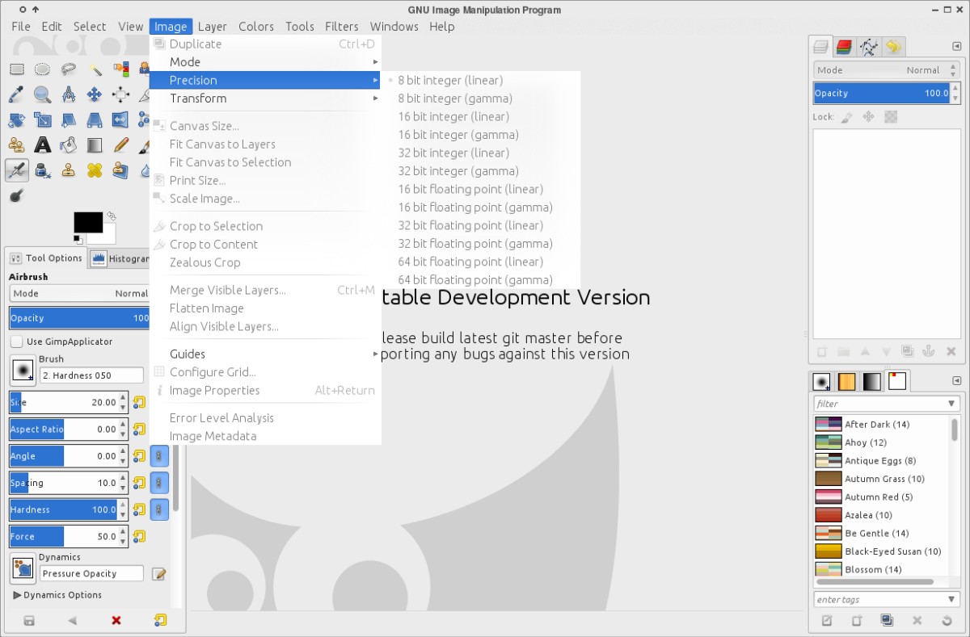This screenshot has height=637, width=970.
Task: Toggle lock pixels brush icon
Action: 846,117
